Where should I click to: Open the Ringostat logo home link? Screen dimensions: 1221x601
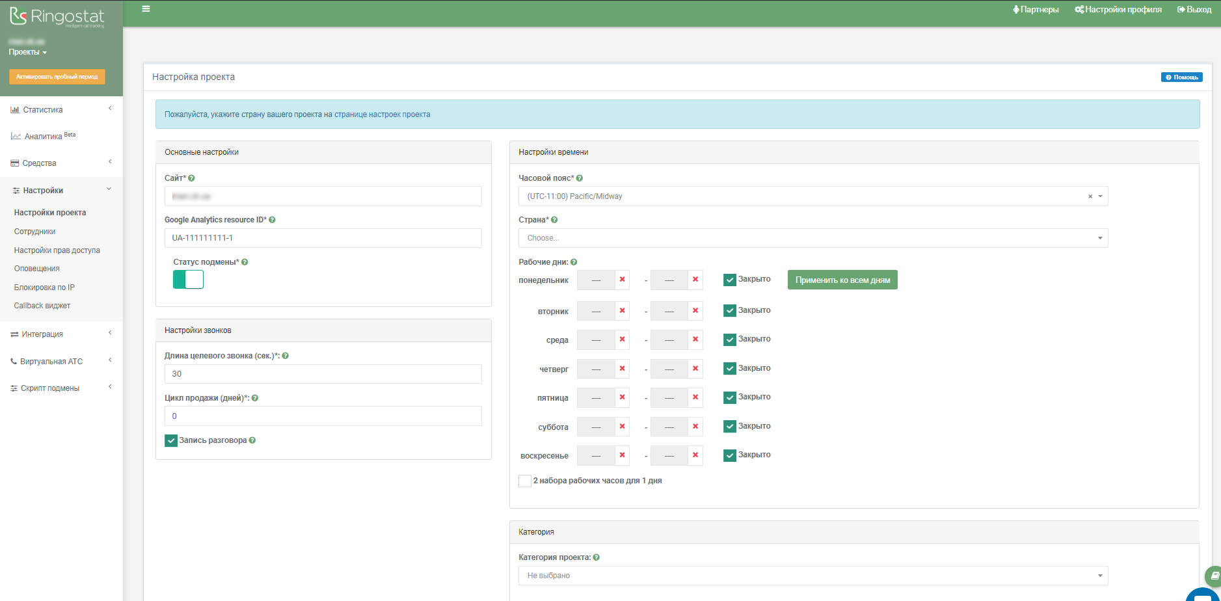[x=57, y=17]
